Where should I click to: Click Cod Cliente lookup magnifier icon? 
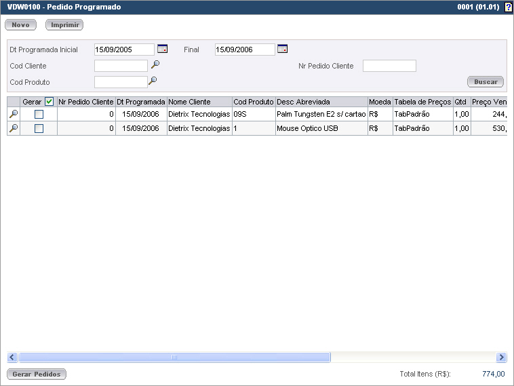point(155,65)
